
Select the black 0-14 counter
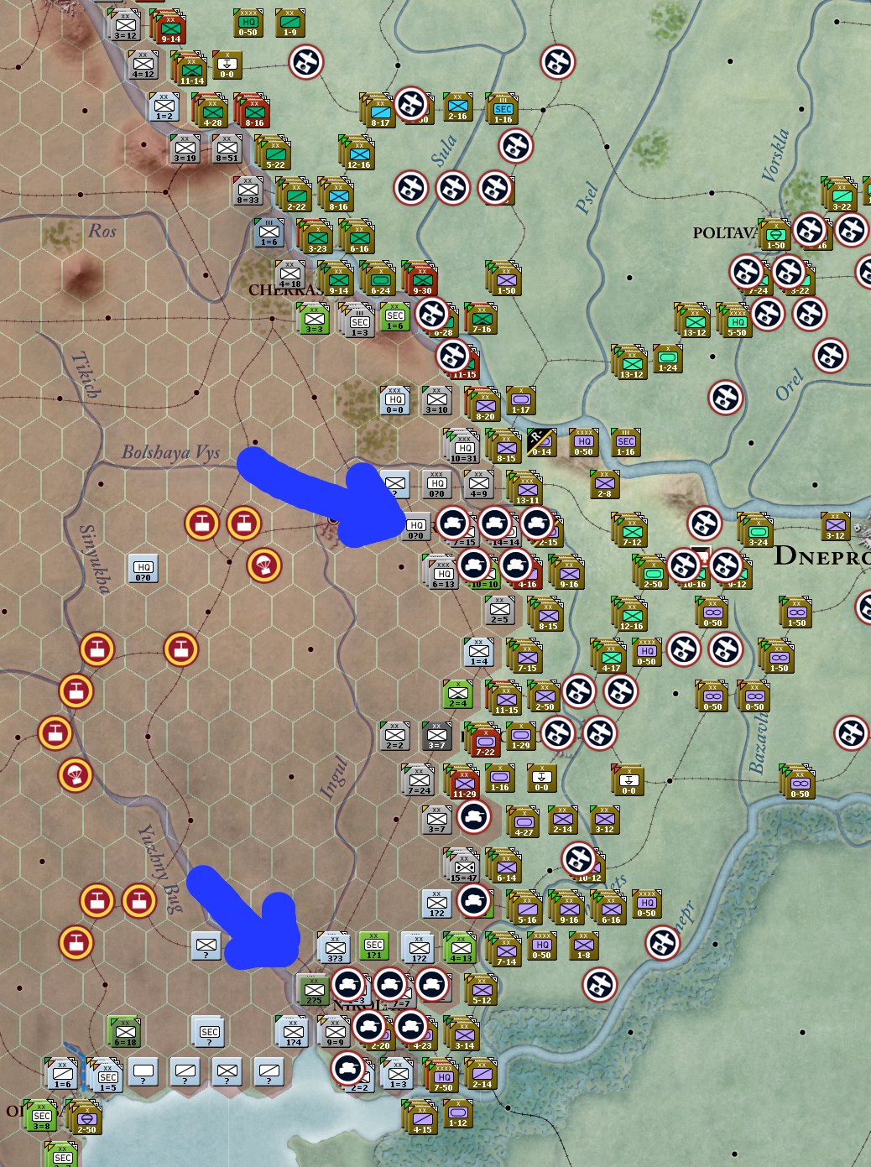pyautogui.click(x=541, y=442)
